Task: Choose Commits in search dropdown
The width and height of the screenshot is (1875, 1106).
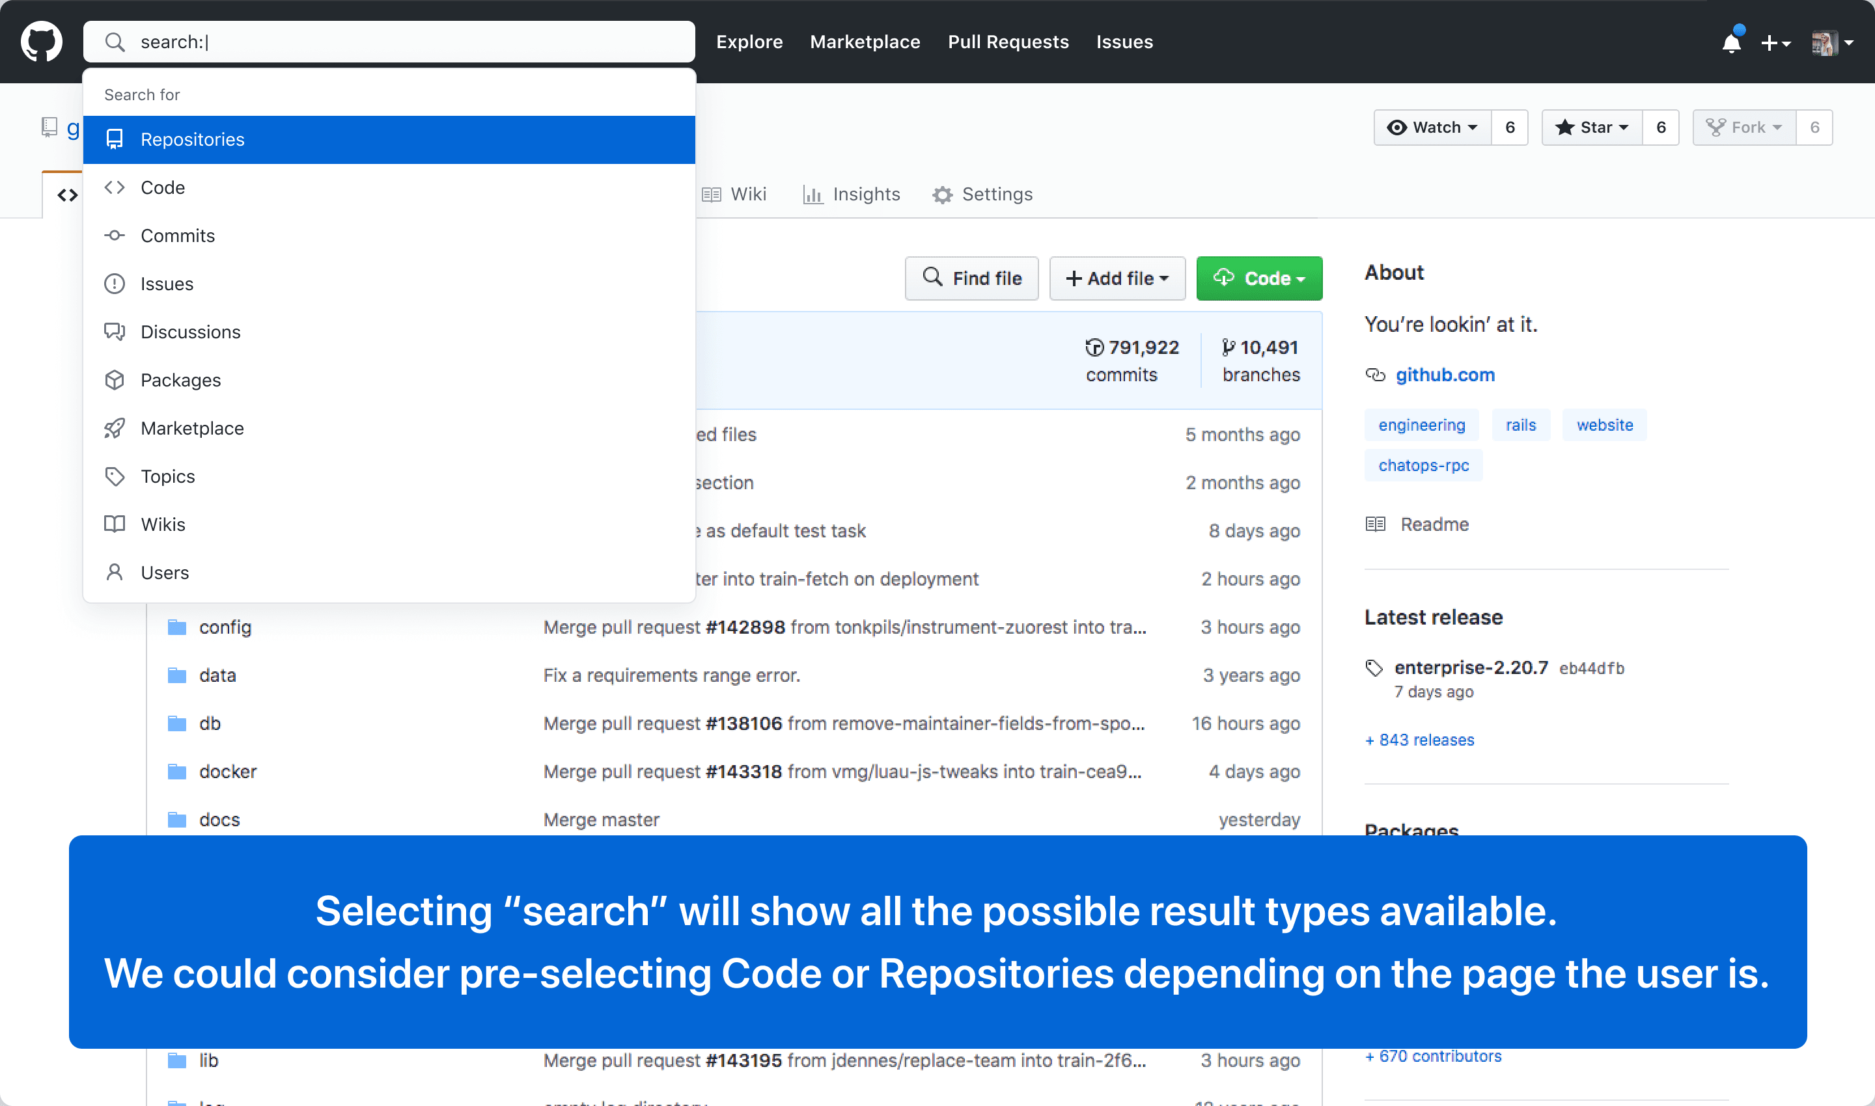Action: 389,236
